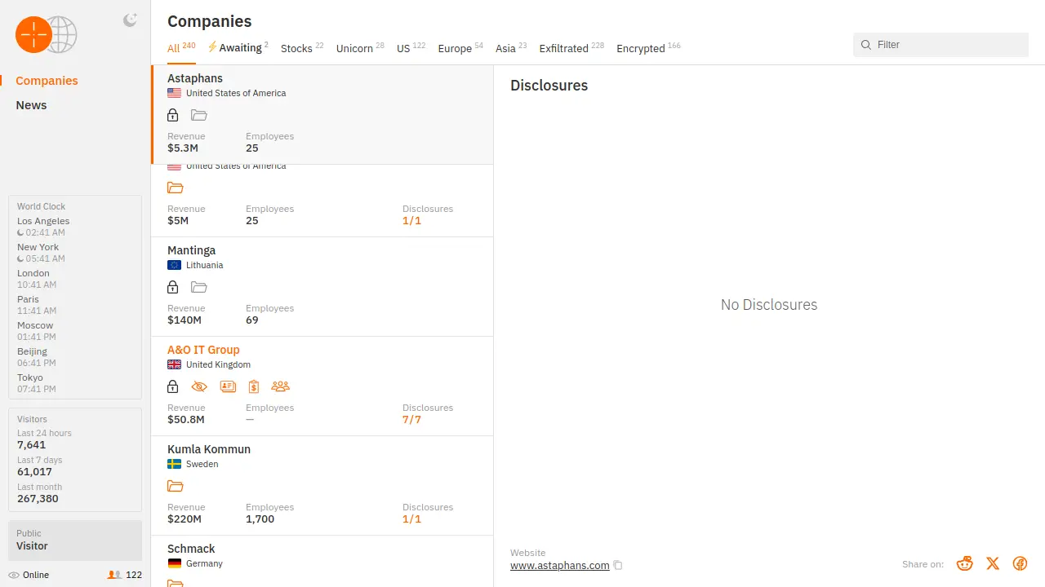
Task: Click the people group icon in A&O IT Group
Action: 280,386
